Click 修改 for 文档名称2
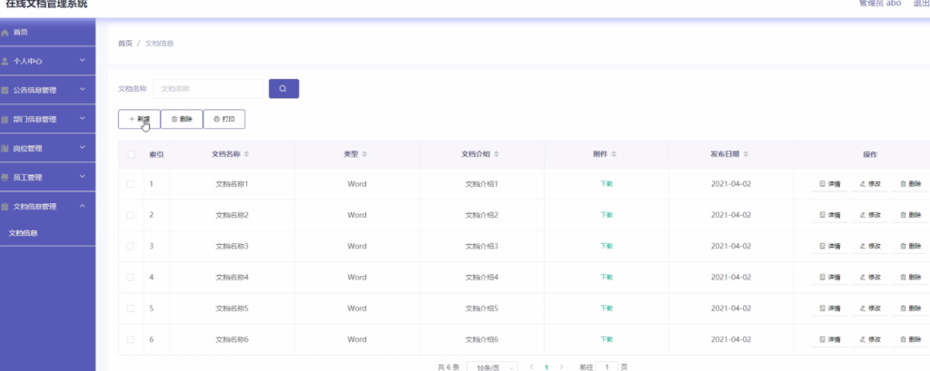This screenshot has width=930, height=371. tap(870, 215)
